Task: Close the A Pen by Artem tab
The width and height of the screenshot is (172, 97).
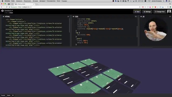Action: [34, 4]
